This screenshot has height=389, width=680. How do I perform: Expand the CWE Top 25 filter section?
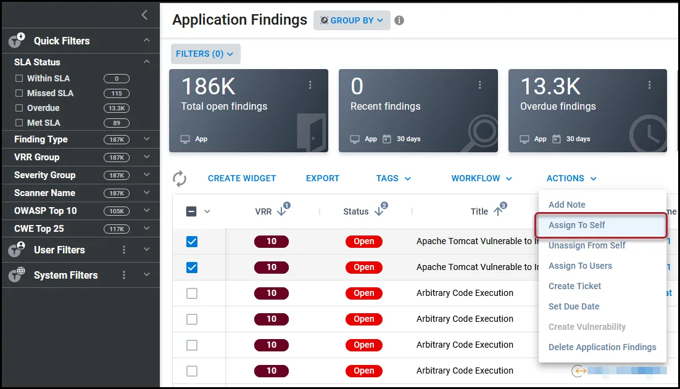tap(147, 228)
